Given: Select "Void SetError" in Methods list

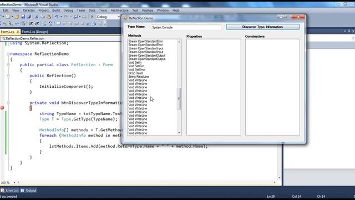Looking at the screenshot, I should click(137, 69).
